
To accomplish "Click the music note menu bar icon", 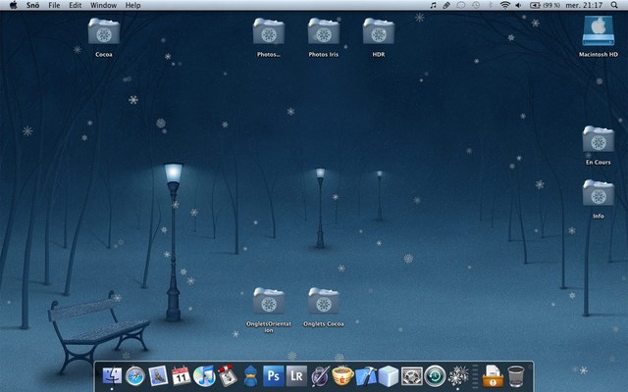I will click(433, 5).
